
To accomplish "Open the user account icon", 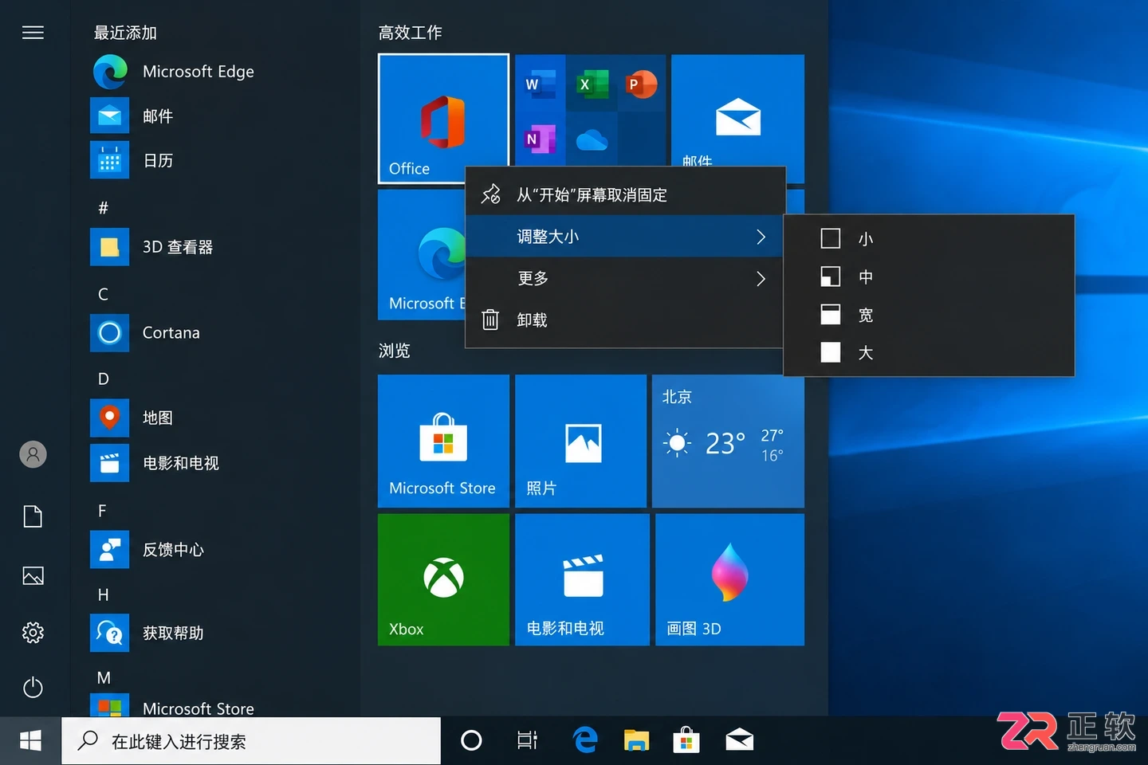I will [33, 454].
